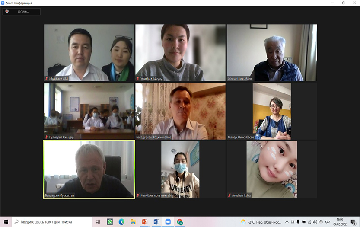Select the Балдаурен-Туркестан video tile
Screen dimensions: 360x227
click(x=89, y=169)
